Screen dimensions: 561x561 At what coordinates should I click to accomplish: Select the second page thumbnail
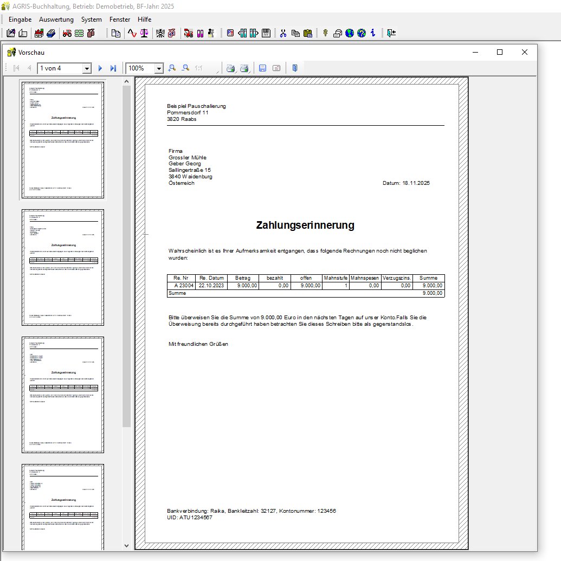(63, 267)
